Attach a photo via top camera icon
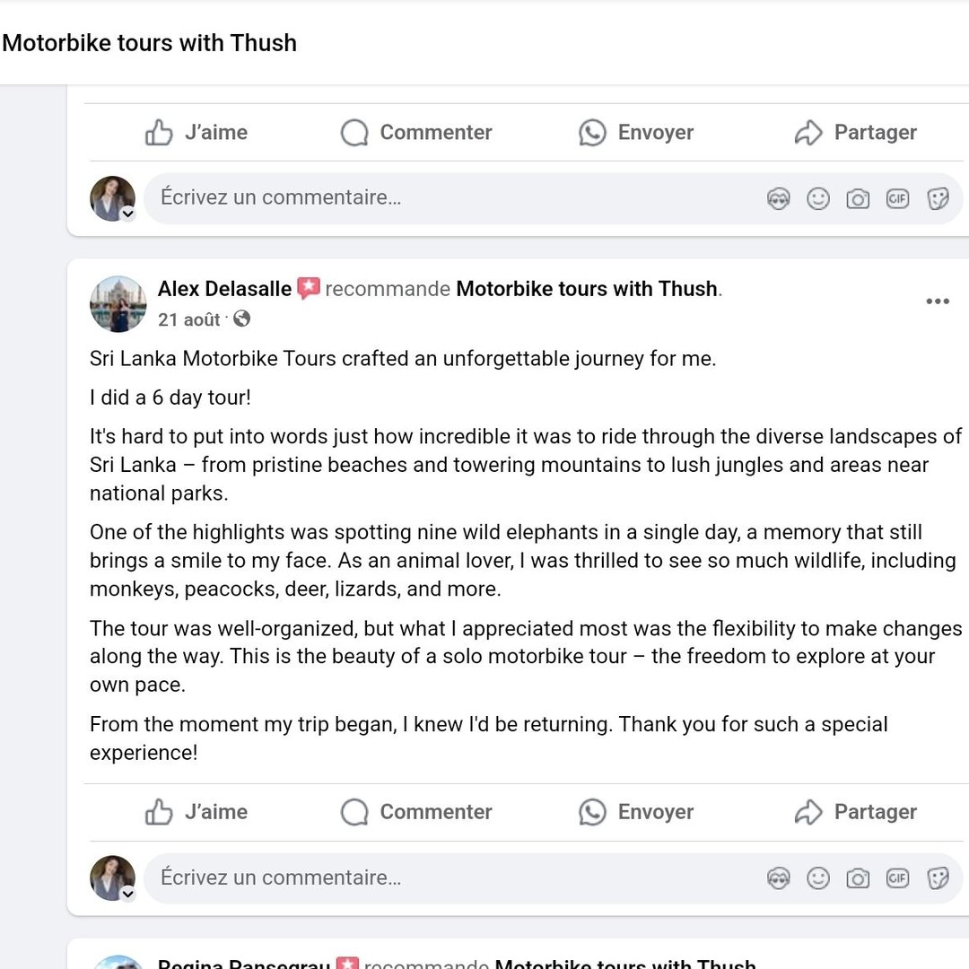Image resolution: width=969 pixels, height=969 pixels. click(x=858, y=199)
